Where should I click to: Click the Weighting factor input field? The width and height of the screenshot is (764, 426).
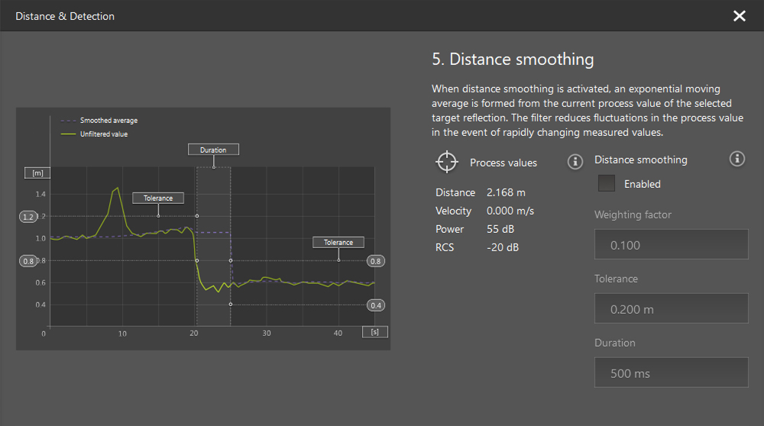671,245
